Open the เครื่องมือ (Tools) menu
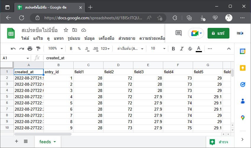 106,38
